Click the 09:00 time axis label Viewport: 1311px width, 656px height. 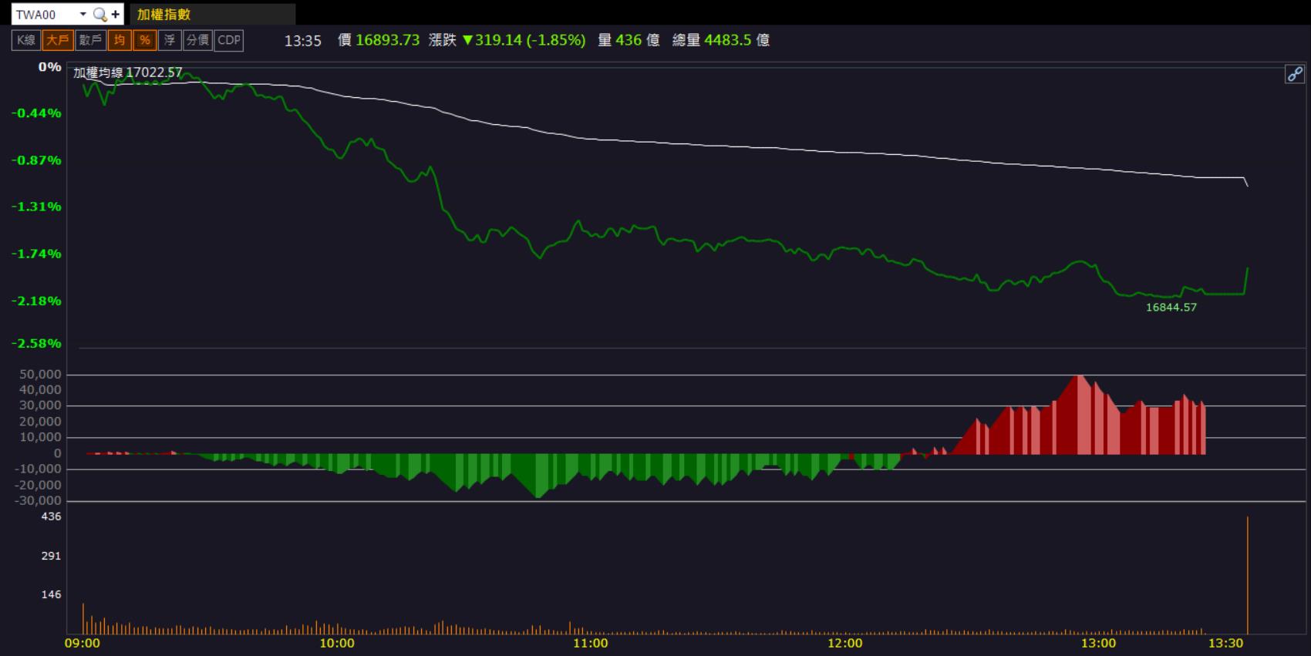tap(83, 643)
